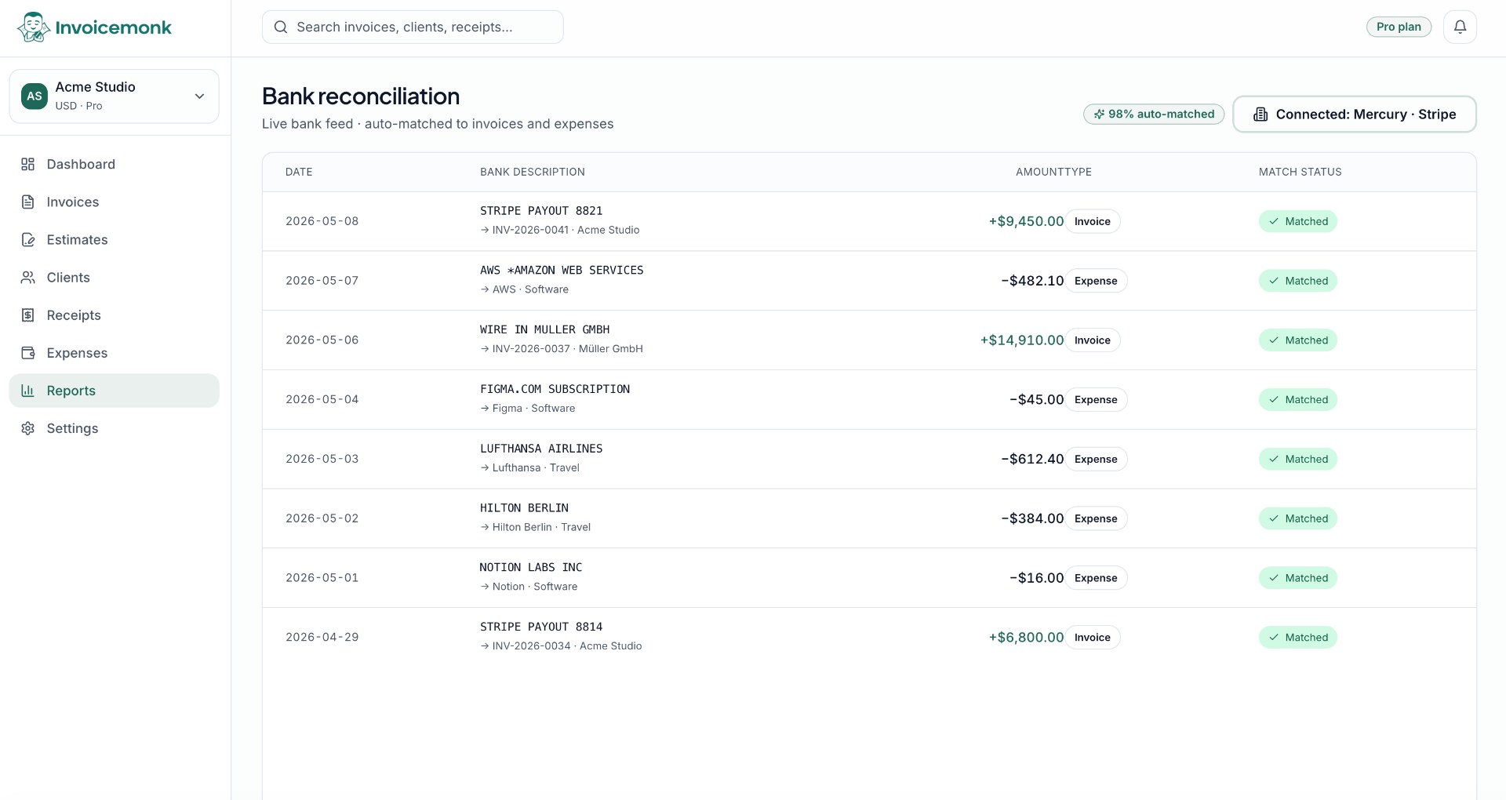Click the Reports bar chart icon
The image size is (1506, 800).
click(28, 390)
